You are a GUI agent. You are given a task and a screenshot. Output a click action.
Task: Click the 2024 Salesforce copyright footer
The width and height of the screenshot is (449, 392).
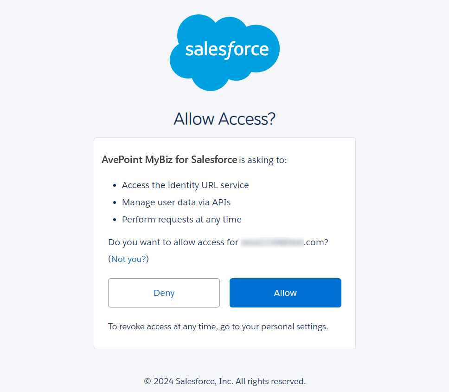click(x=224, y=381)
